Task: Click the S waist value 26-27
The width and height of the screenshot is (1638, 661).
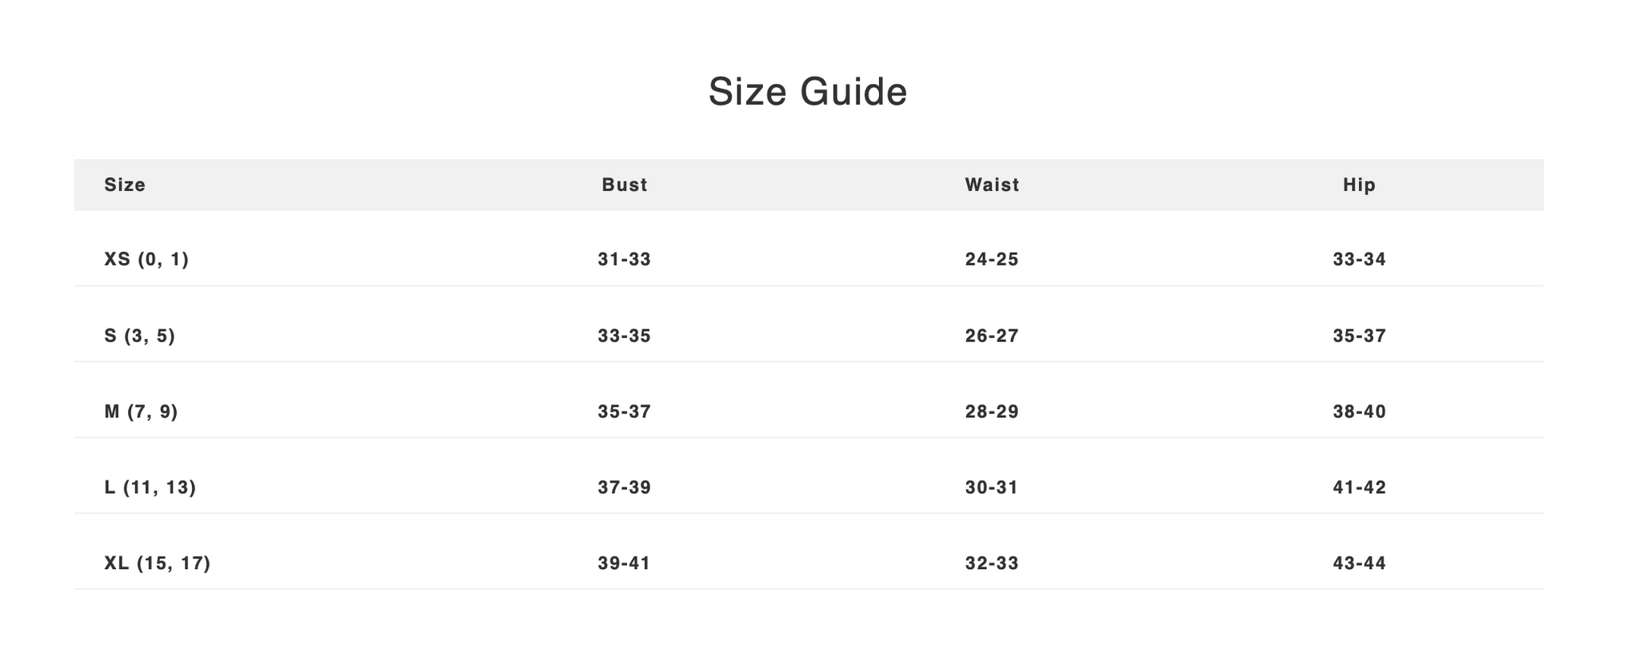Action: coord(992,336)
